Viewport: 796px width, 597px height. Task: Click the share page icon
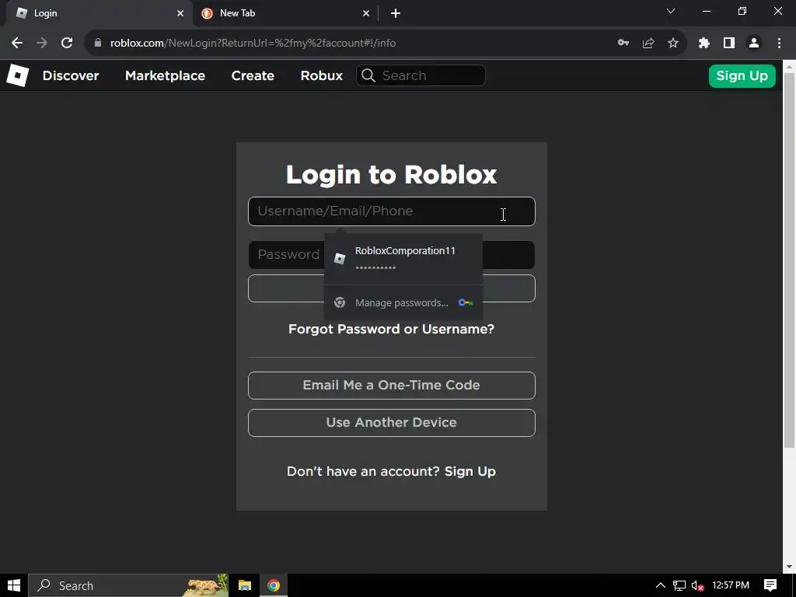[648, 43]
